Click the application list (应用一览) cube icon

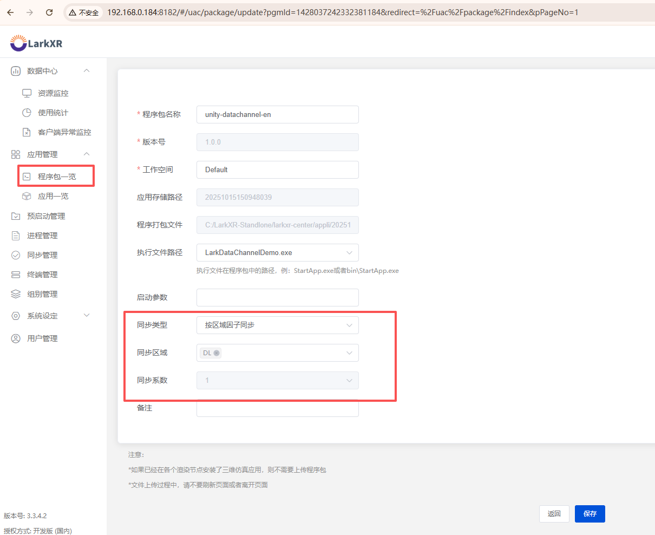27,196
